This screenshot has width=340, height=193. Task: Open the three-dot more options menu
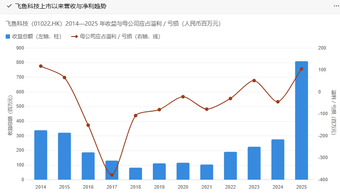coord(337,6)
